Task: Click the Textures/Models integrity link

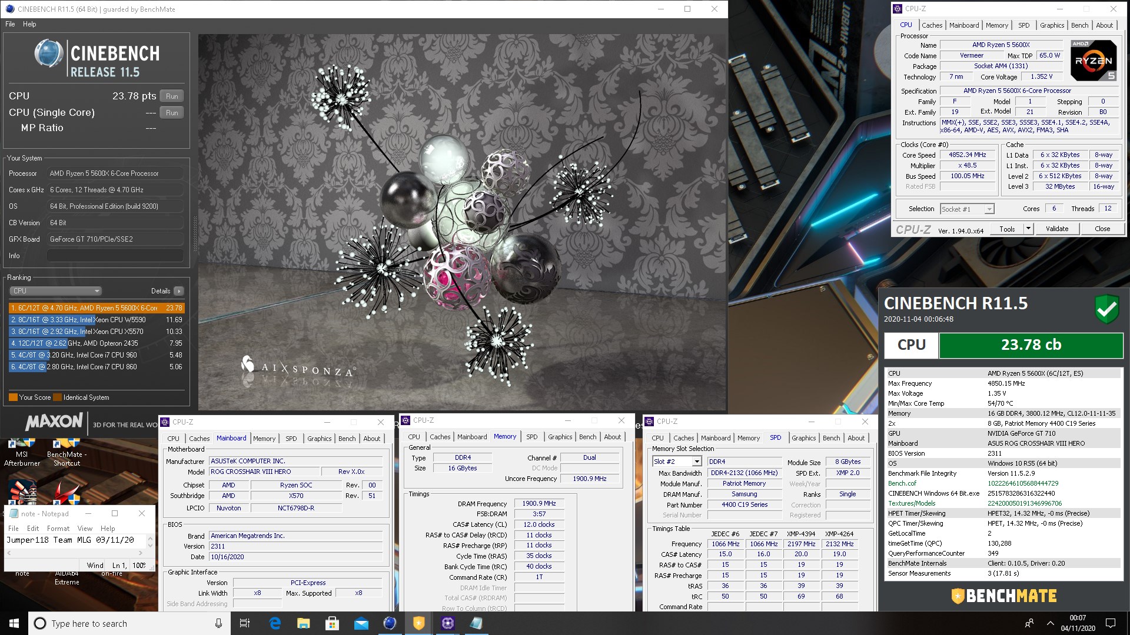Action: 911,503
